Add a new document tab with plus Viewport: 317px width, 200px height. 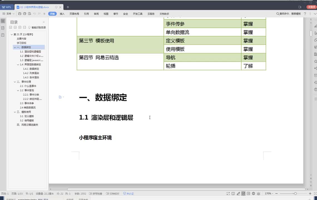click(x=68, y=7)
